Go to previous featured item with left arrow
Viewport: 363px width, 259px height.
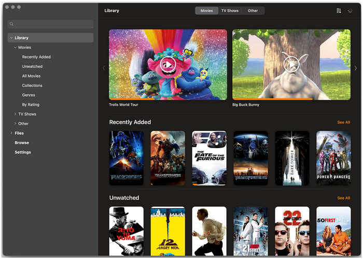pyautogui.click(x=104, y=68)
